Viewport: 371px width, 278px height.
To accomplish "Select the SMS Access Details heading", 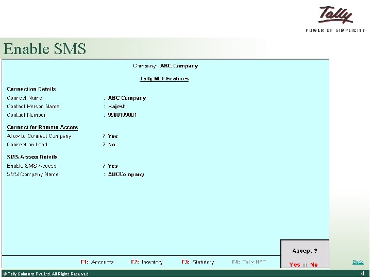I will 32,157.
